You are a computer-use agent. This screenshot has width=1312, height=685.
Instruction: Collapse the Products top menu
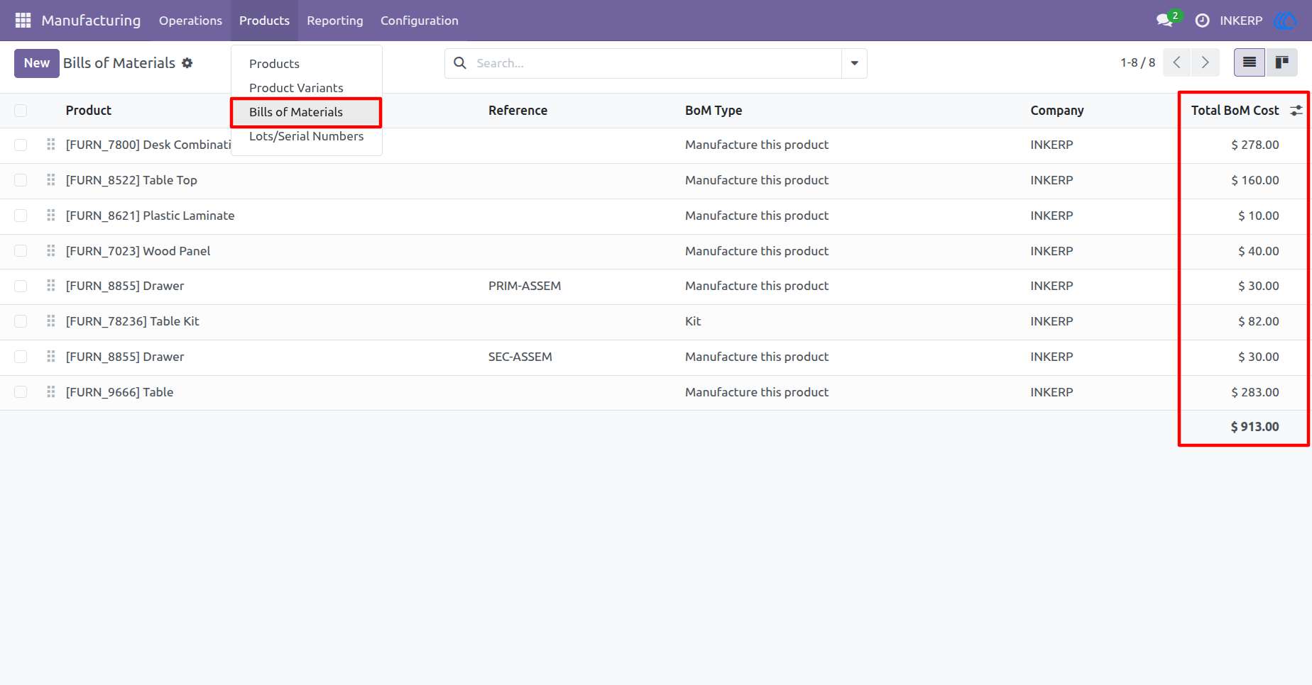[264, 21]
